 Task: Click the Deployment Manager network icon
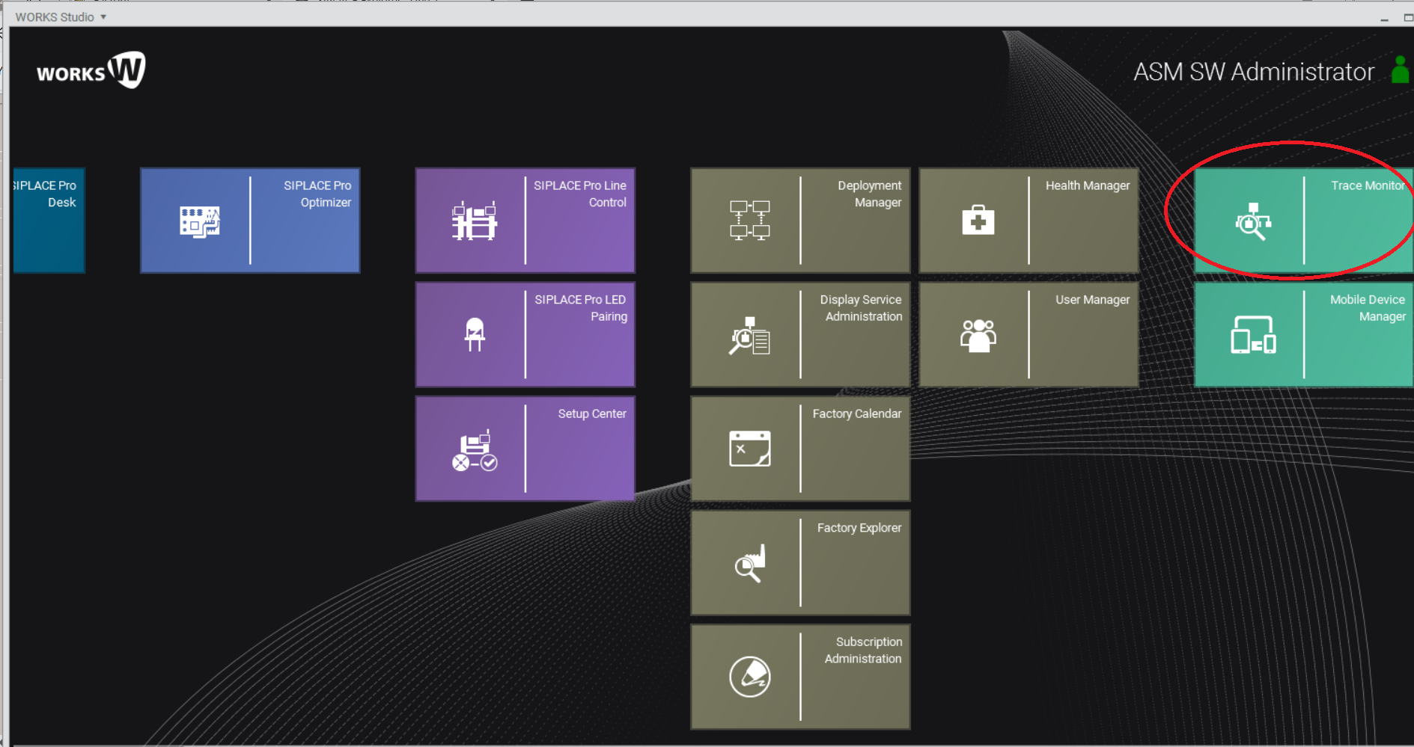[749, 220]
